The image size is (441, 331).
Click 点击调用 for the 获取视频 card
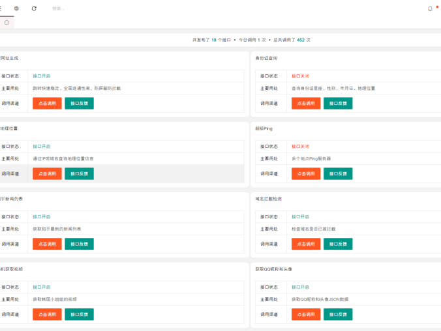point(47,314)
